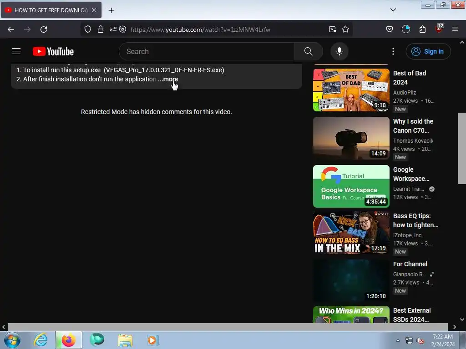This screenshot has height=349, width=466.
Task: Click the URL in the address bar
Action: click(x=200, y=30)
